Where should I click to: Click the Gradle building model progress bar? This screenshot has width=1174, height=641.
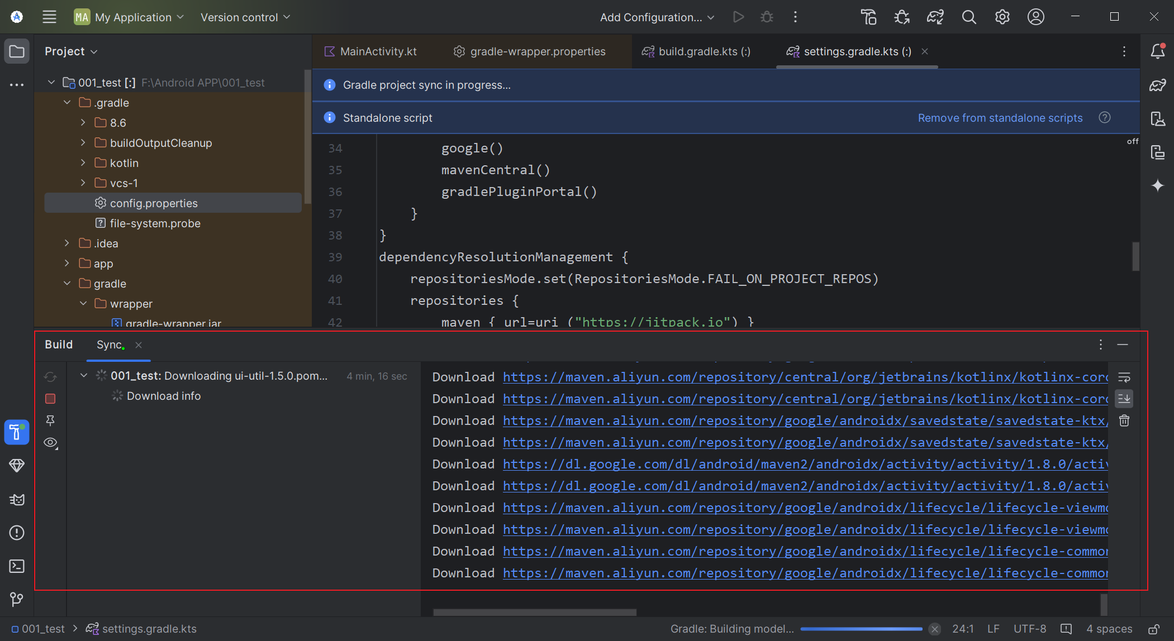click(861, 629)
